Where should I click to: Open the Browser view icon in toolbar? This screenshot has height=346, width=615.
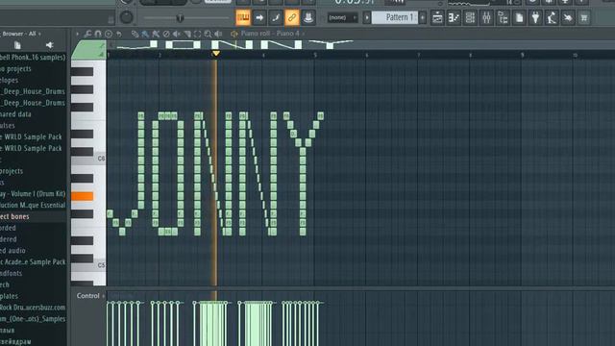503,17
